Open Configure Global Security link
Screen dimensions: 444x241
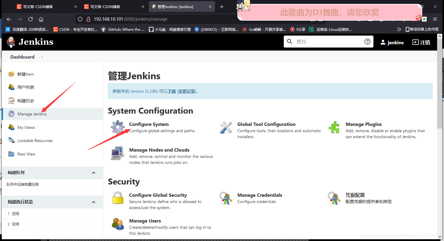tap(158, 195)
